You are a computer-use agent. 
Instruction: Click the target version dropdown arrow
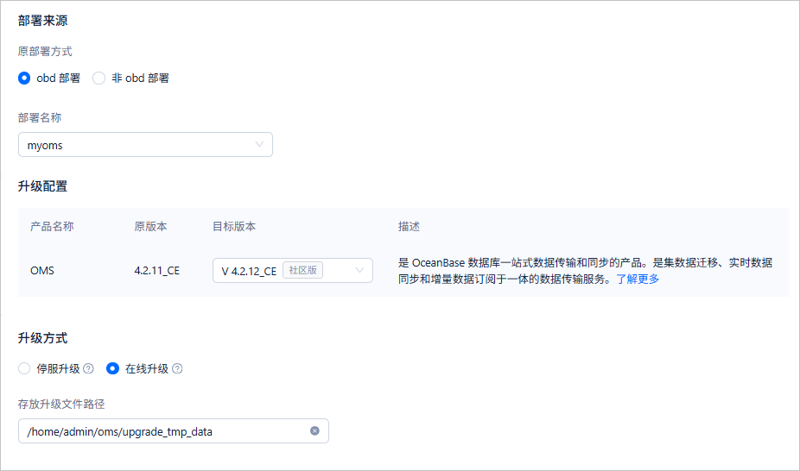(x=359, y=270)
